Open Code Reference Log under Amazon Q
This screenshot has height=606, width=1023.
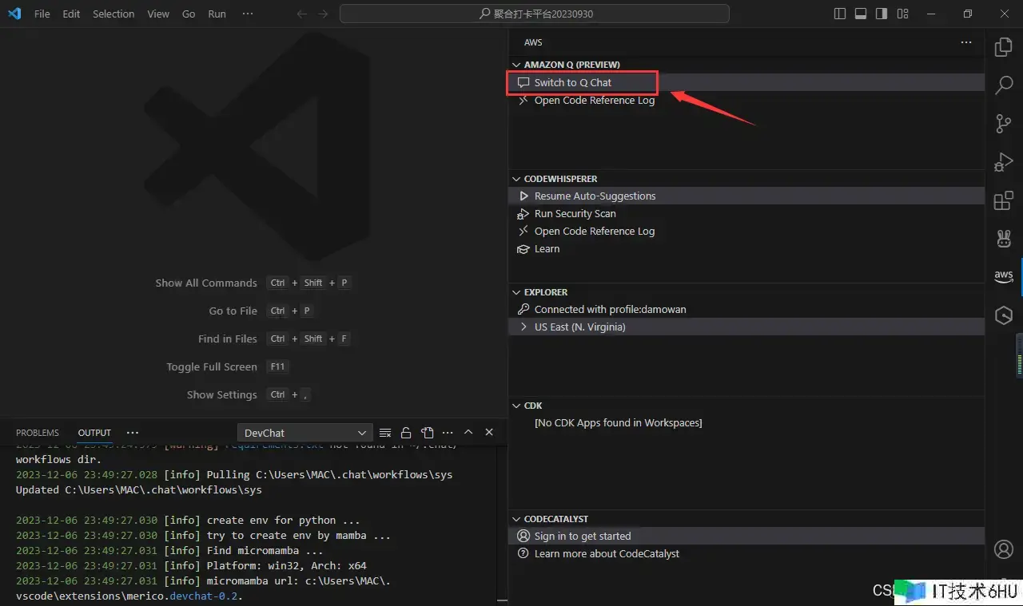coord(746,100)
